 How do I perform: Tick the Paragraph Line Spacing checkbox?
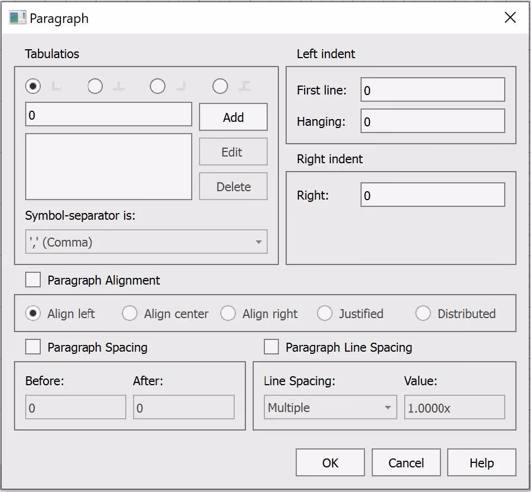coord(271,347)
